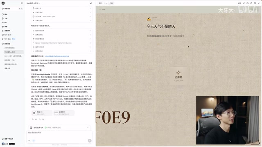Click the folder icon on 全部文件 card
This screenshot has width=262, height=147.
click(56, 113)
